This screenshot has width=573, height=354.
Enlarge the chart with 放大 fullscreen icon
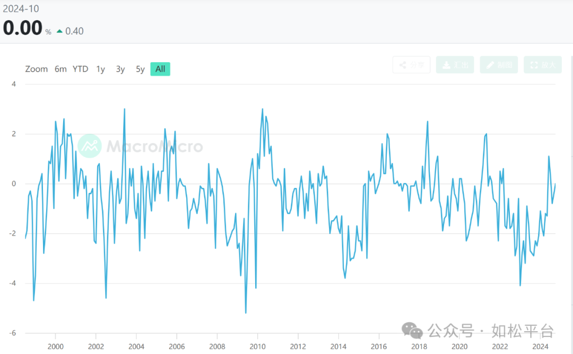point(534,65)
